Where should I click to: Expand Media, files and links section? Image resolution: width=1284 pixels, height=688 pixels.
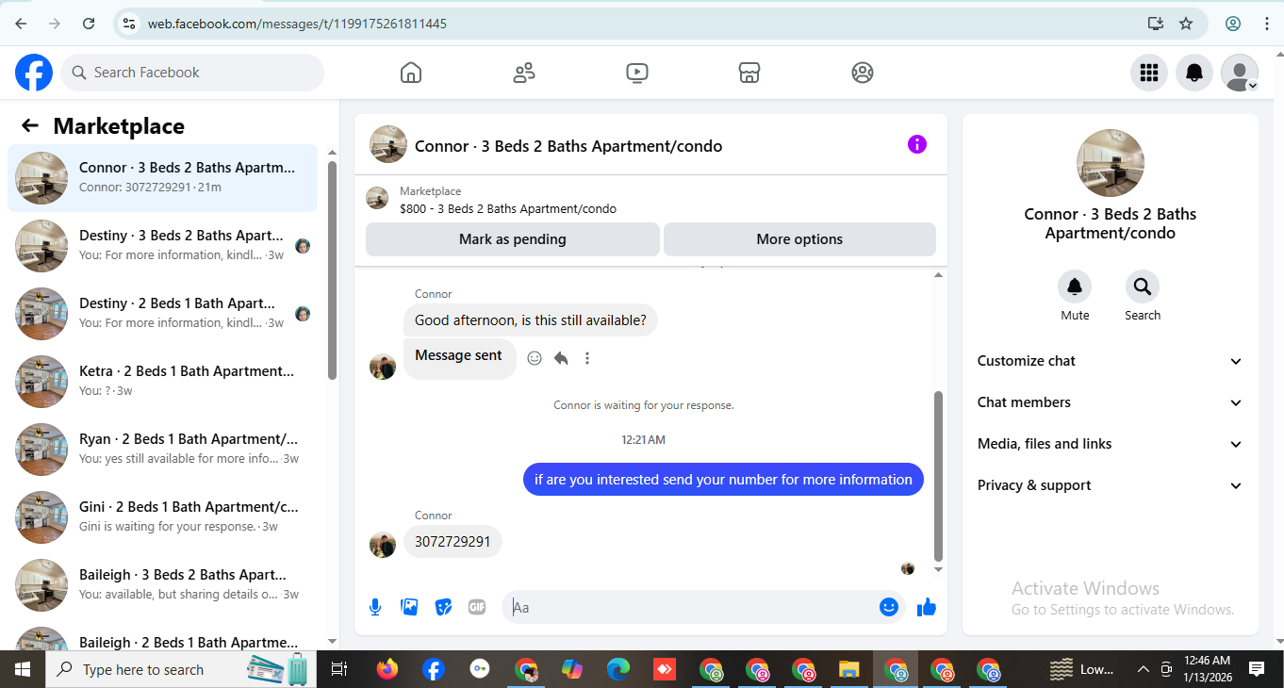click(x=1111, y=444)
